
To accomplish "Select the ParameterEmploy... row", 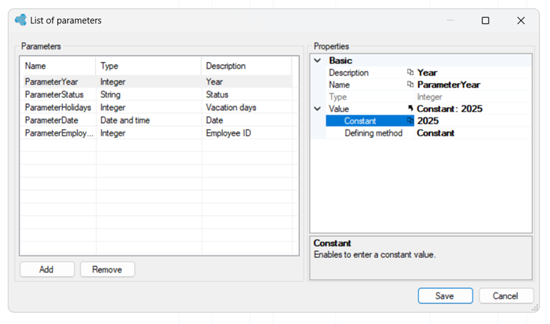I will (158, 133).
